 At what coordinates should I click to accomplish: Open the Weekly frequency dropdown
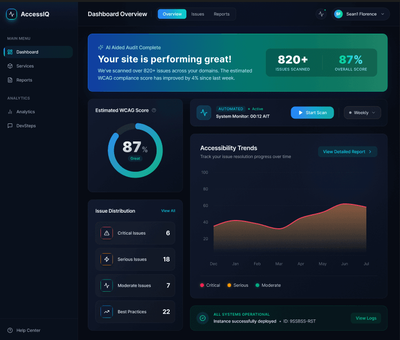[362, 113]
